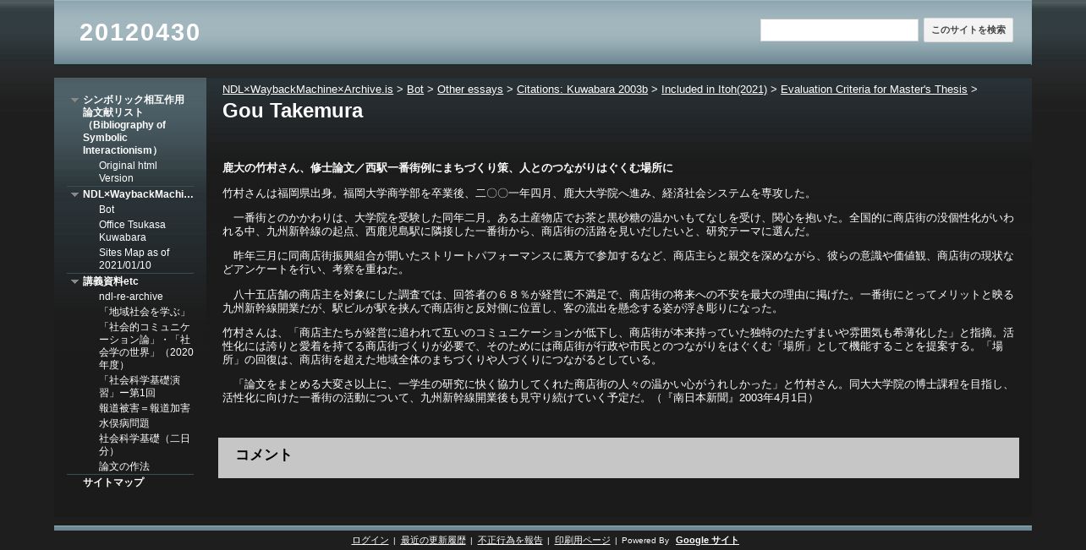The width and height of the screenshot is (1086, 550).
Task: Click 不正行為を報告 footer link
Action: (510, 541)
